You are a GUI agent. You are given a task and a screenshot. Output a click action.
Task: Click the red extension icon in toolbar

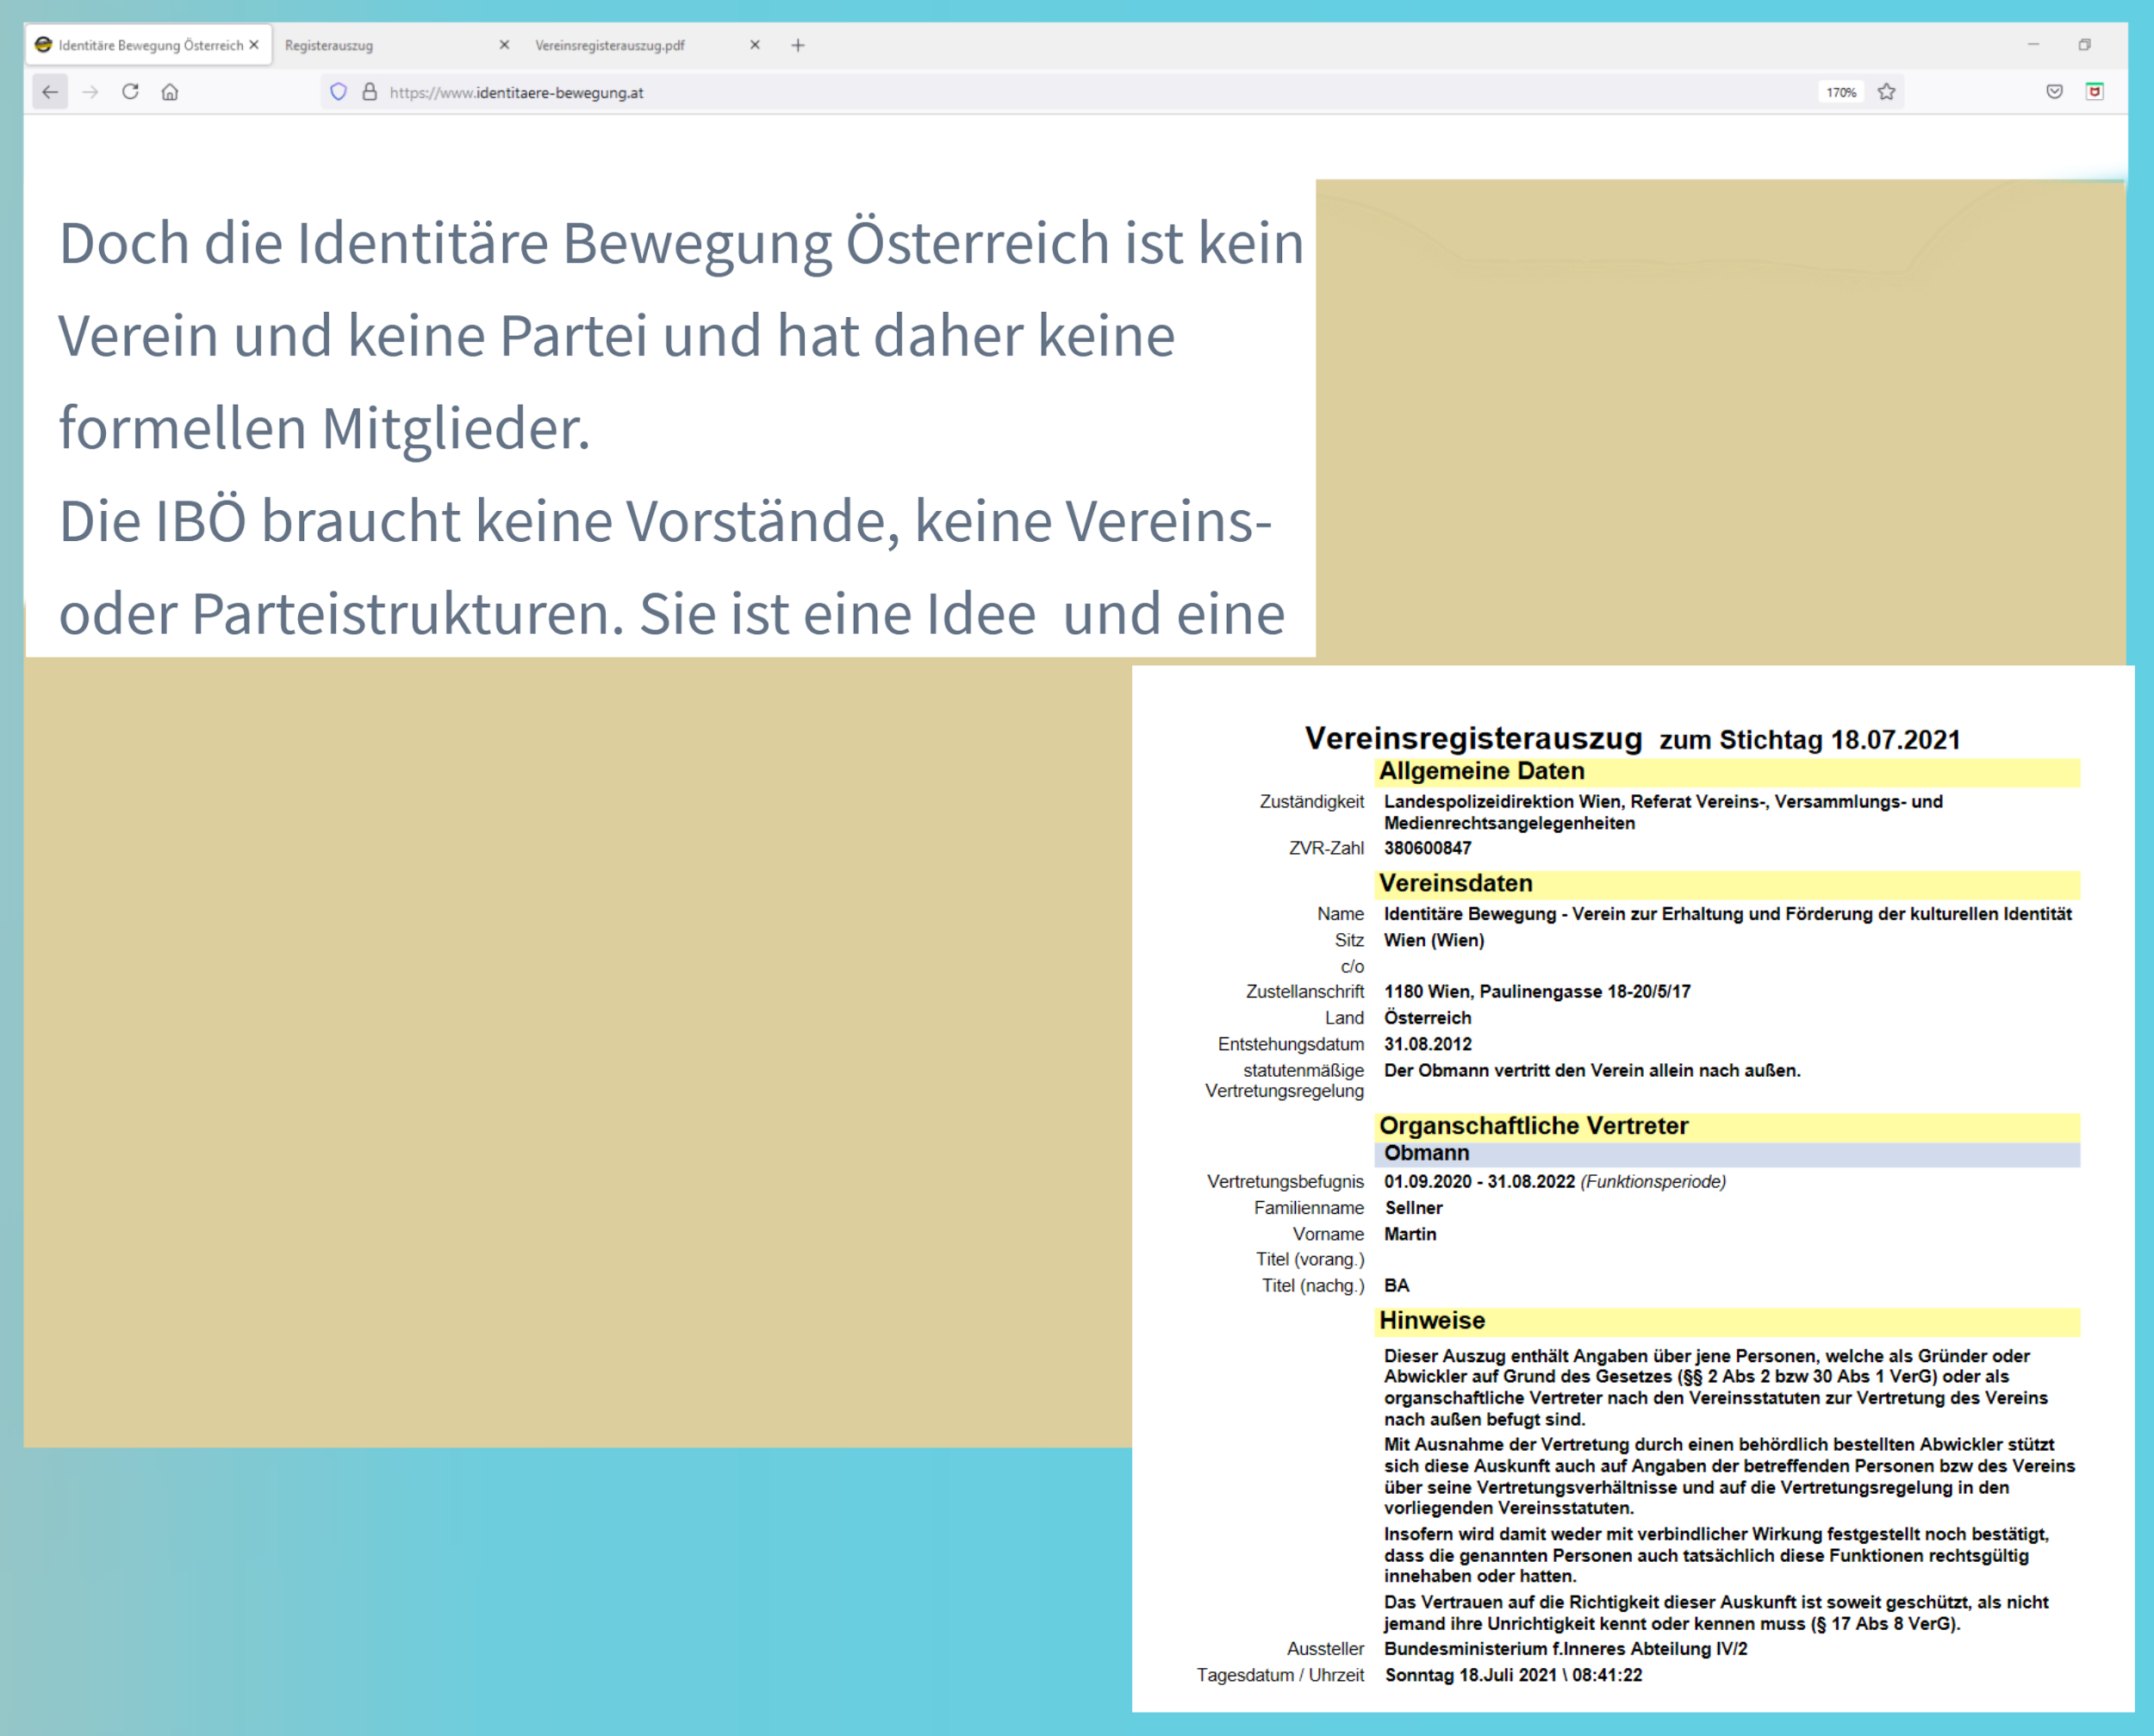(x=2094, y=92)
